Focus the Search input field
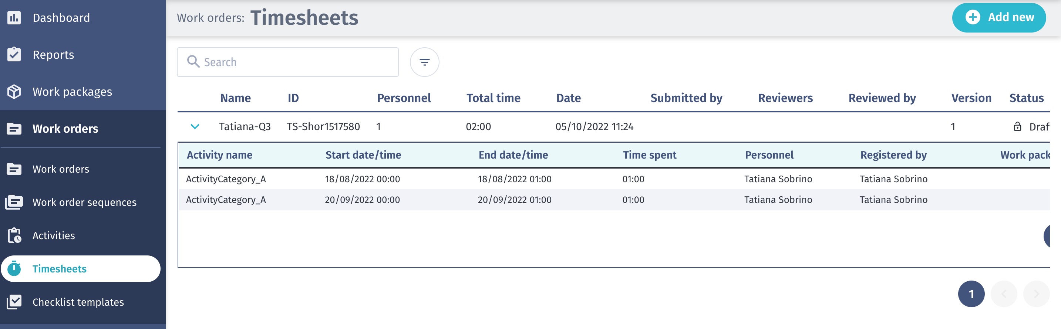The width and height of the screenshot is (1061, 329). pyautogui.click(x=287, y=62)
